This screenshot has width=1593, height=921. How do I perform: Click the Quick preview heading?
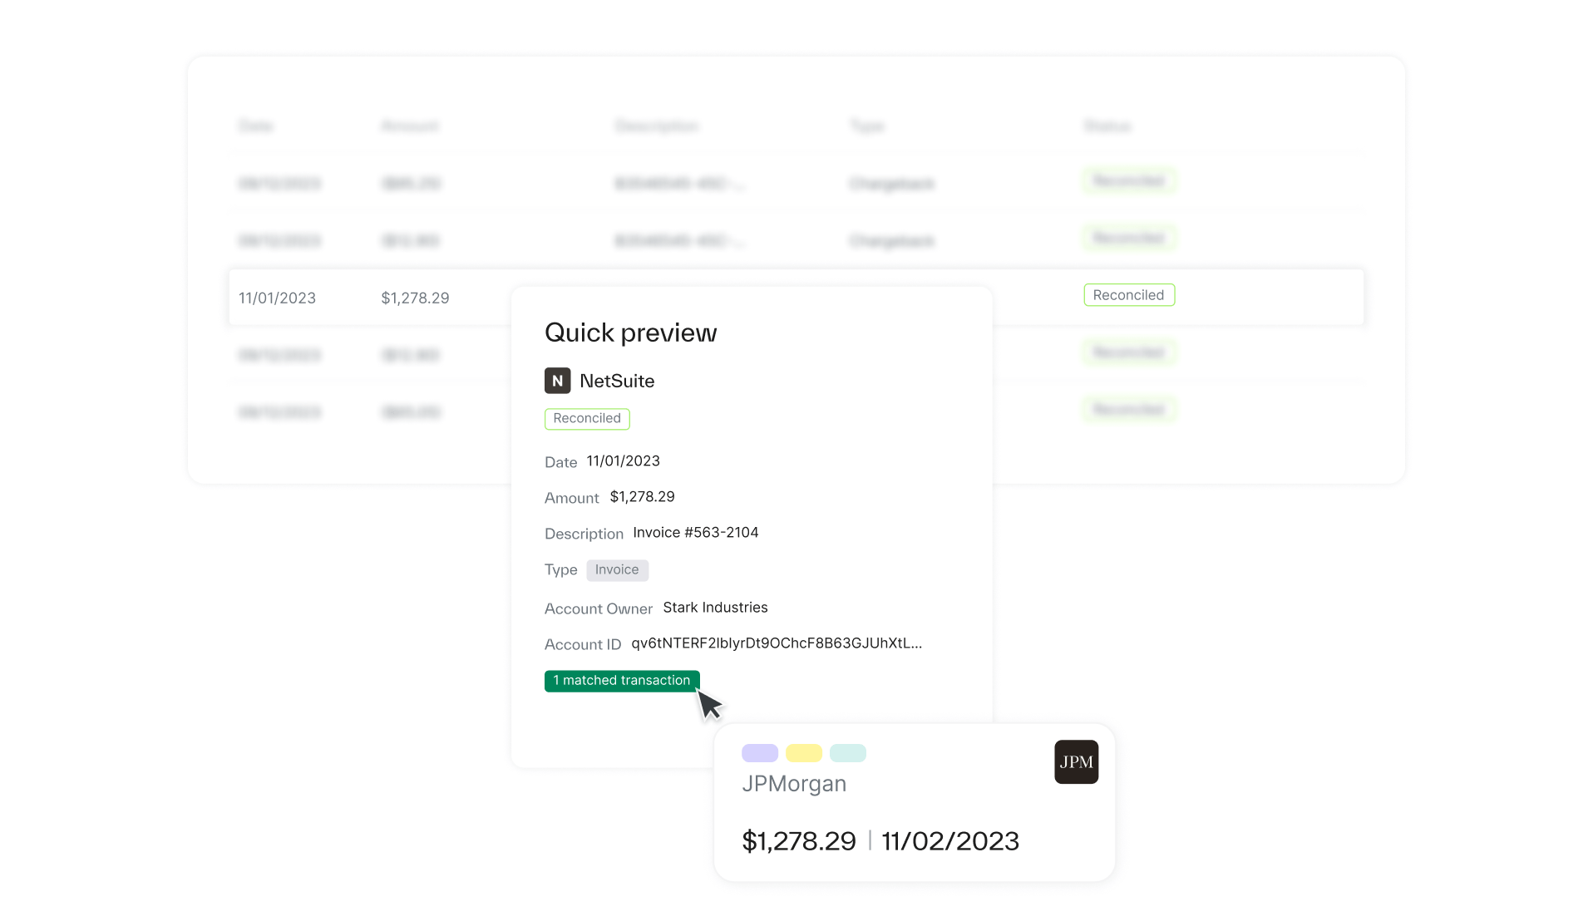[630, 333]
